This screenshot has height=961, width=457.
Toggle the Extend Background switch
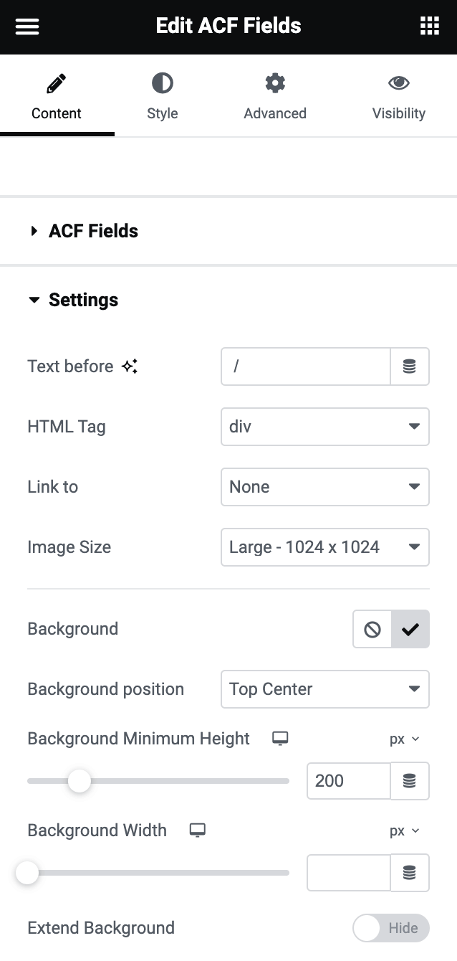[x=390, y=928]
